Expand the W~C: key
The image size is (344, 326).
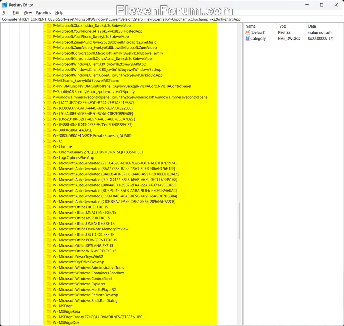(x=44, y=141)
